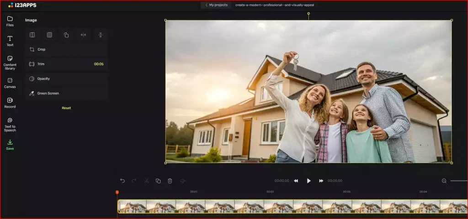Image resolution: width=468 pixels, height=219 pixels.
Task: Open the Green Screen option
Action: coord(66,93)
